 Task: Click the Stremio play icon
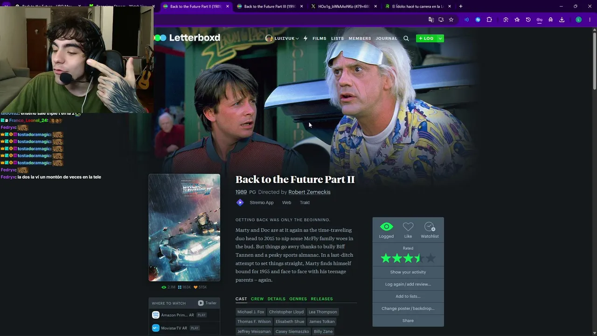click(240, 203)
